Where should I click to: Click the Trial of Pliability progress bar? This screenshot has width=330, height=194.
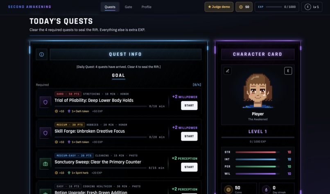(x=101, y=106)
